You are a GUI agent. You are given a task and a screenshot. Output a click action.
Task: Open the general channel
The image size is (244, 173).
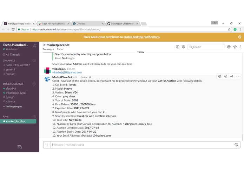click(x=9, y=69)
